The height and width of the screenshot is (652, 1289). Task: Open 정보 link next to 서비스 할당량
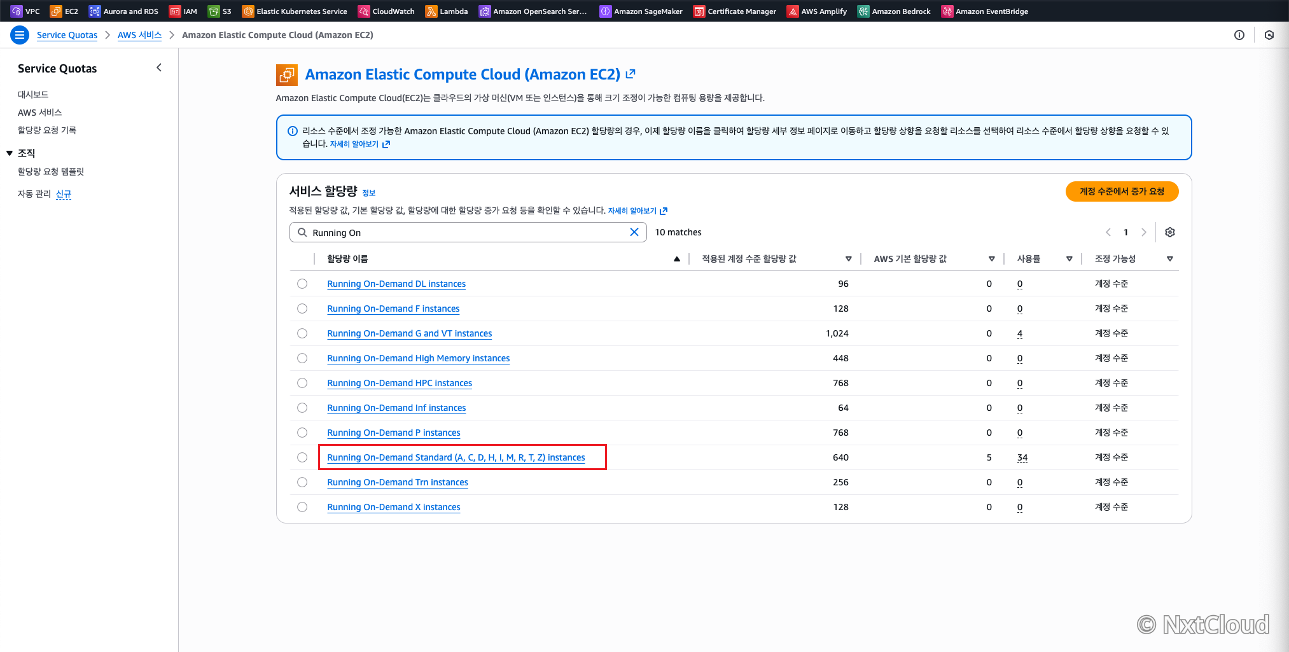pos(369,193)
